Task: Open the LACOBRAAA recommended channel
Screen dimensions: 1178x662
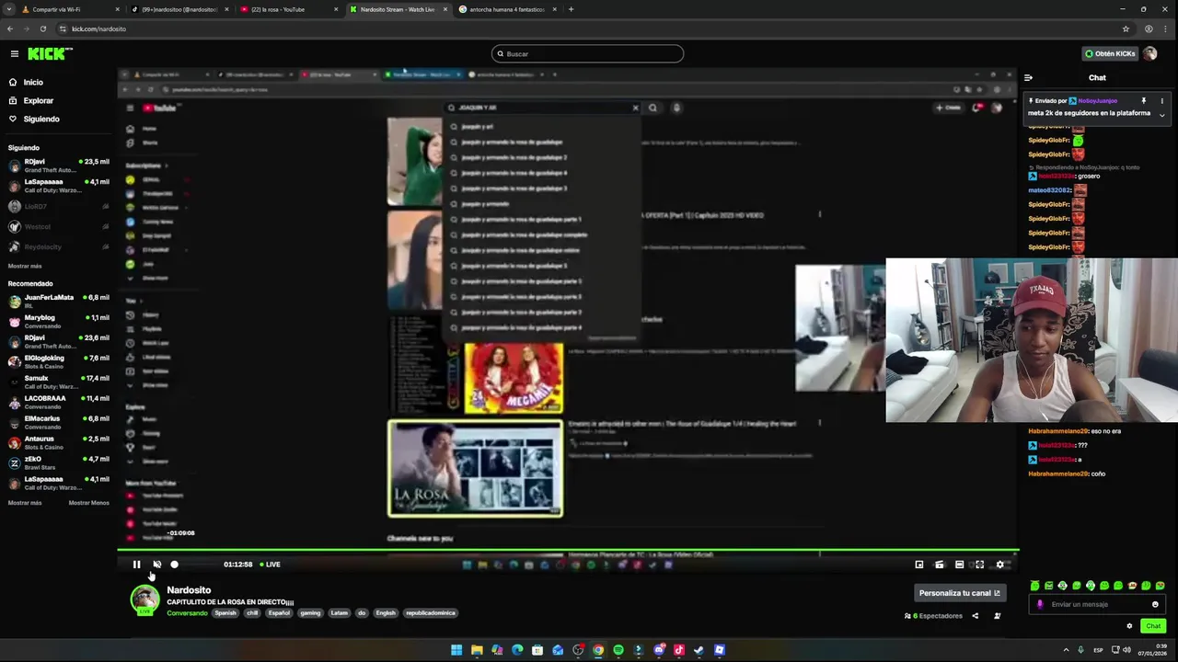Action: [x=58, y=402]
